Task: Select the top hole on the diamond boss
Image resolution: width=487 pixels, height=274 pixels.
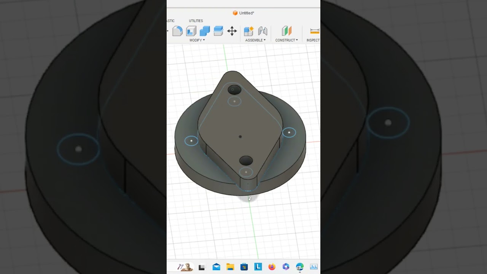Action: [234, 90]
